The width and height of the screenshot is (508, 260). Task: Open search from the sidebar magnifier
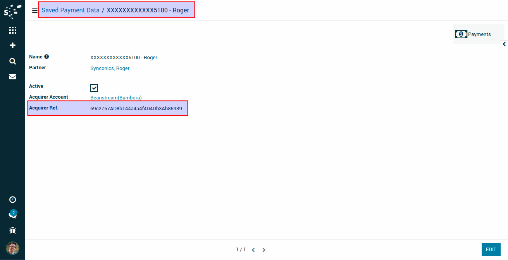coord(12,61)
